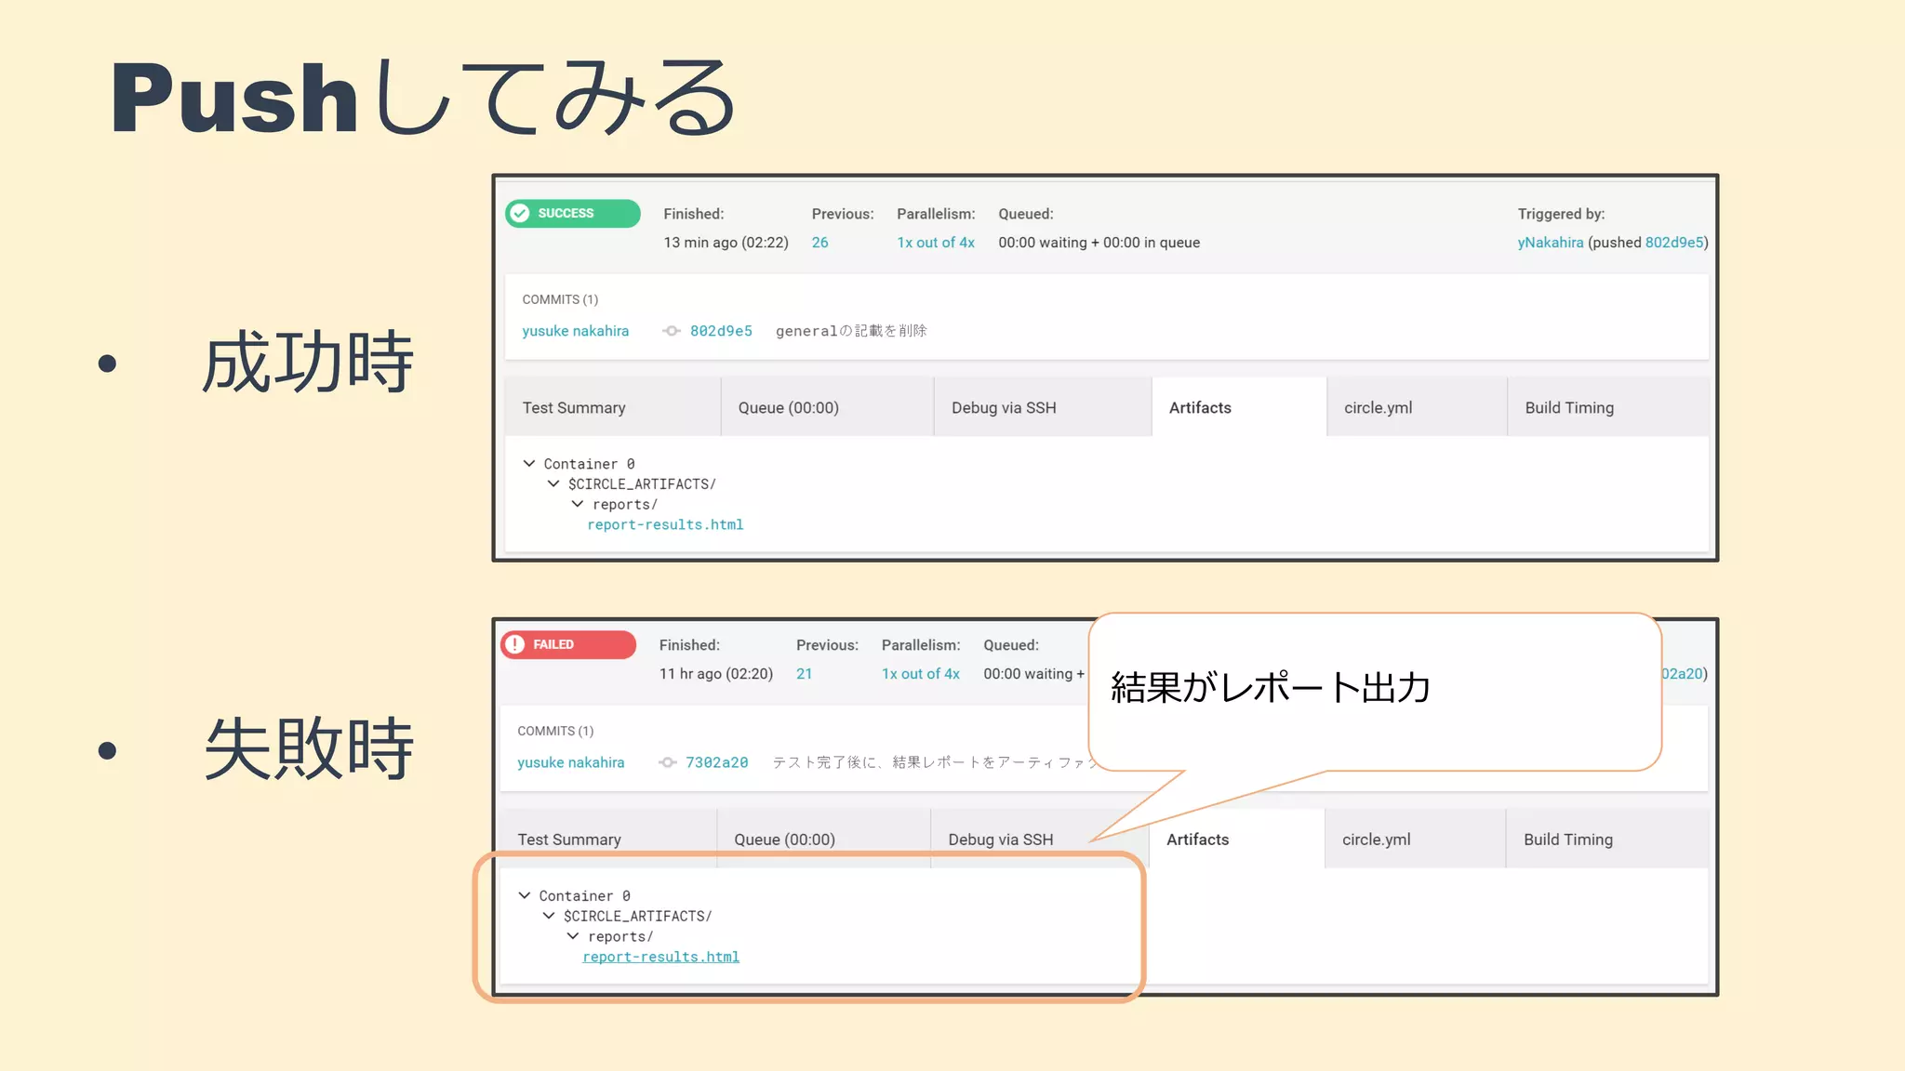Click '11 hr ago (02:20)' finished time

(716, 674)
